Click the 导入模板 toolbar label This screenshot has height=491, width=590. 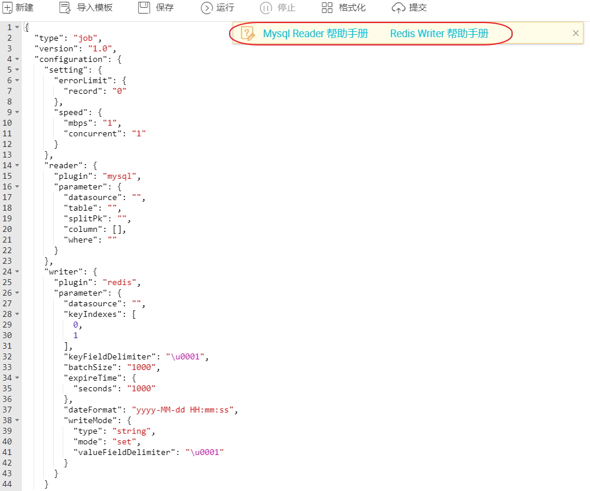(94, 8)
